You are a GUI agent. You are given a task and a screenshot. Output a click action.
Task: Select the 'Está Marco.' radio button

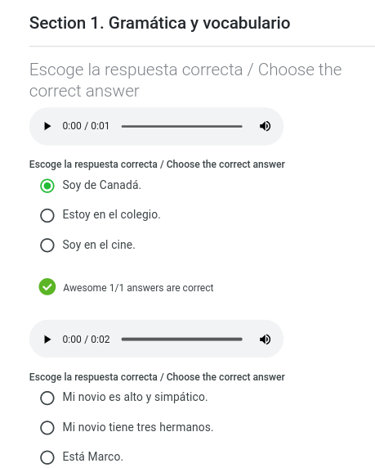pyautogui.click(x=47, y=457)
